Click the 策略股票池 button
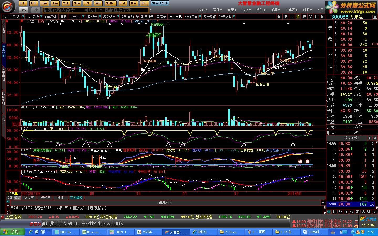The height and width of the screenshot is (236, 378). [x=160, y=3]
